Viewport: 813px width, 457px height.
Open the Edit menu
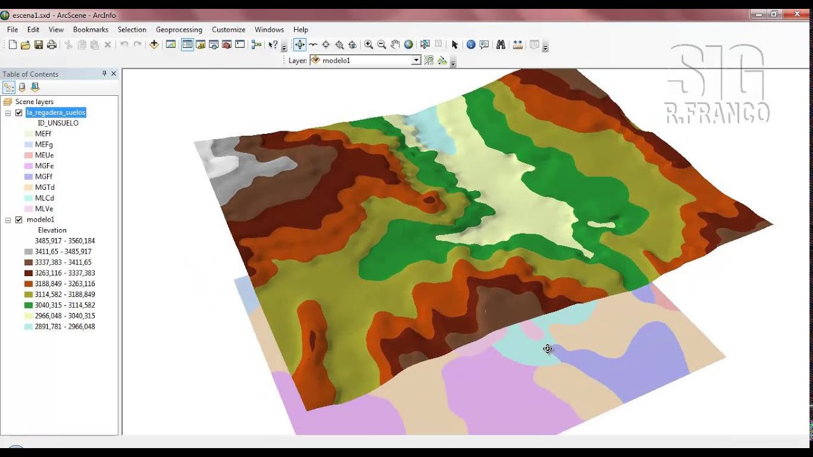pyautogui.click(x=33, y=30)
